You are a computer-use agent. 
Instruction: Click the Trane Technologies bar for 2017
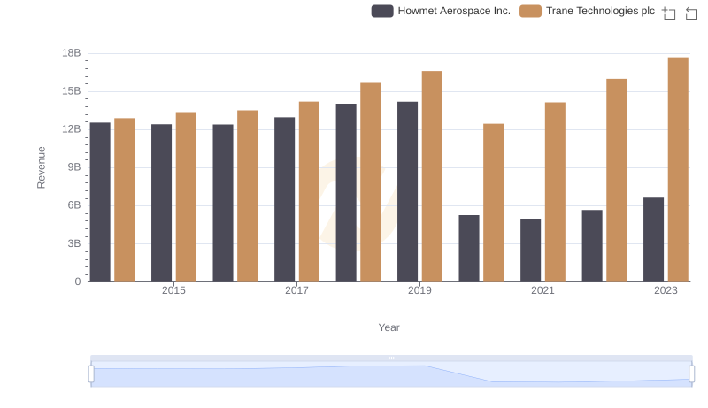point(309,191)
